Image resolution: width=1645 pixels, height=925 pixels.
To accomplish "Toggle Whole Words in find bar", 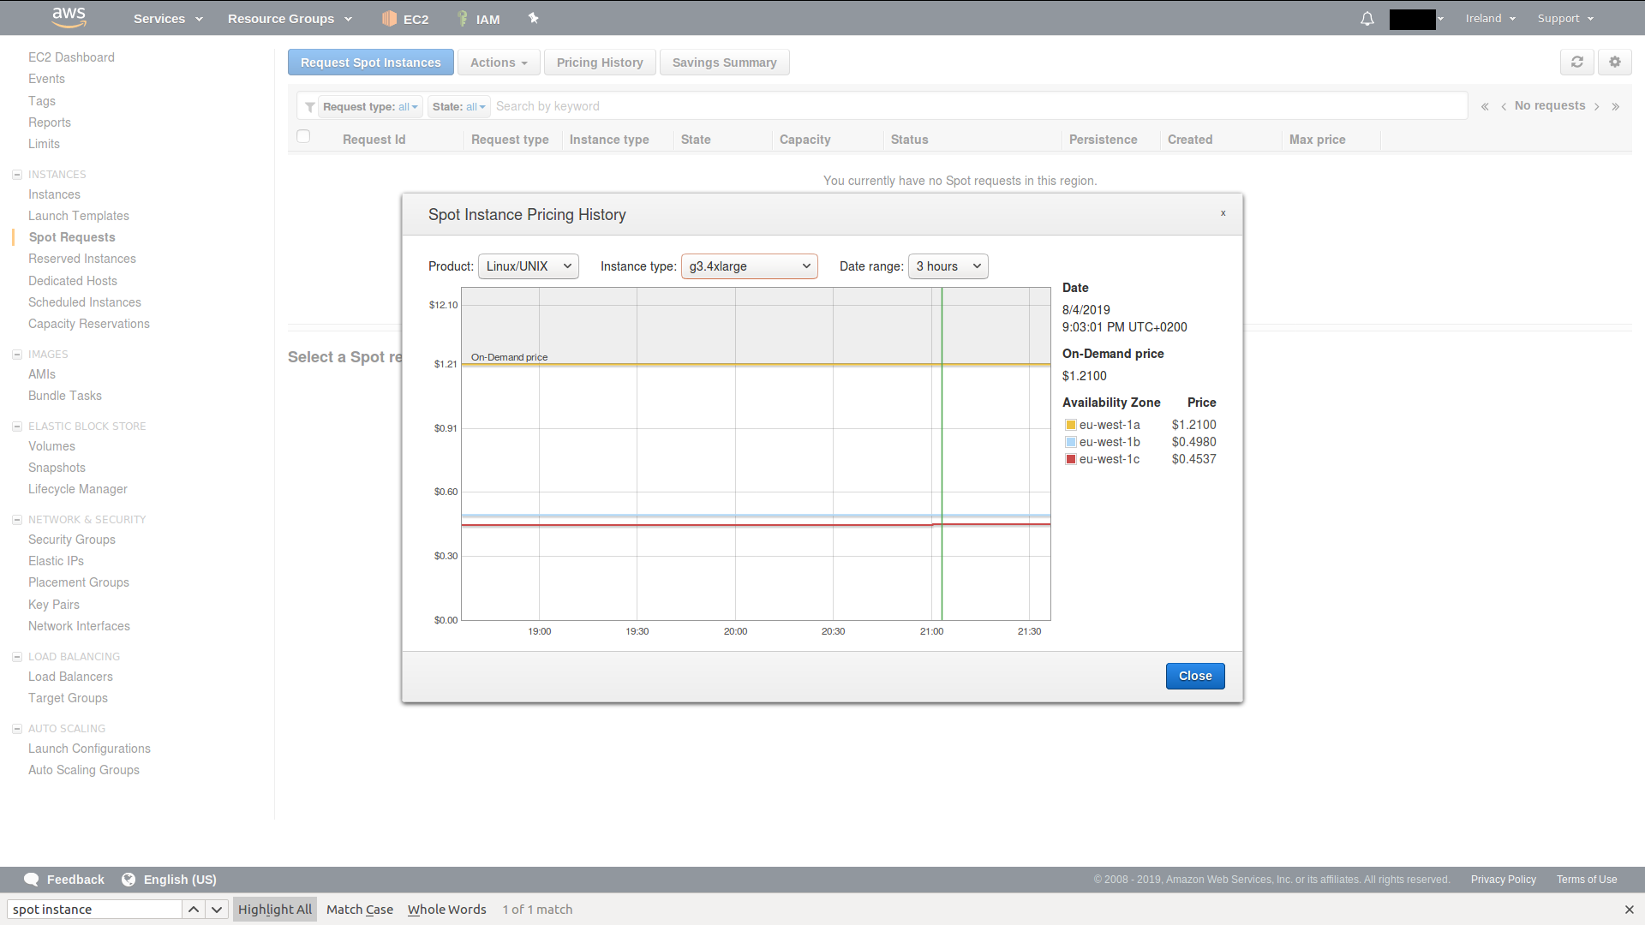I will [x=447, y=910].
